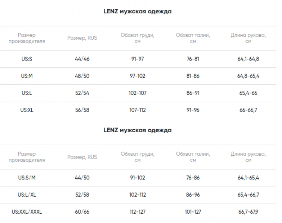Image resolution: width=282 pixels, height=223 pixels.
Task: Click the 91-97 chest girth value
Action: (x=137, y=59)
